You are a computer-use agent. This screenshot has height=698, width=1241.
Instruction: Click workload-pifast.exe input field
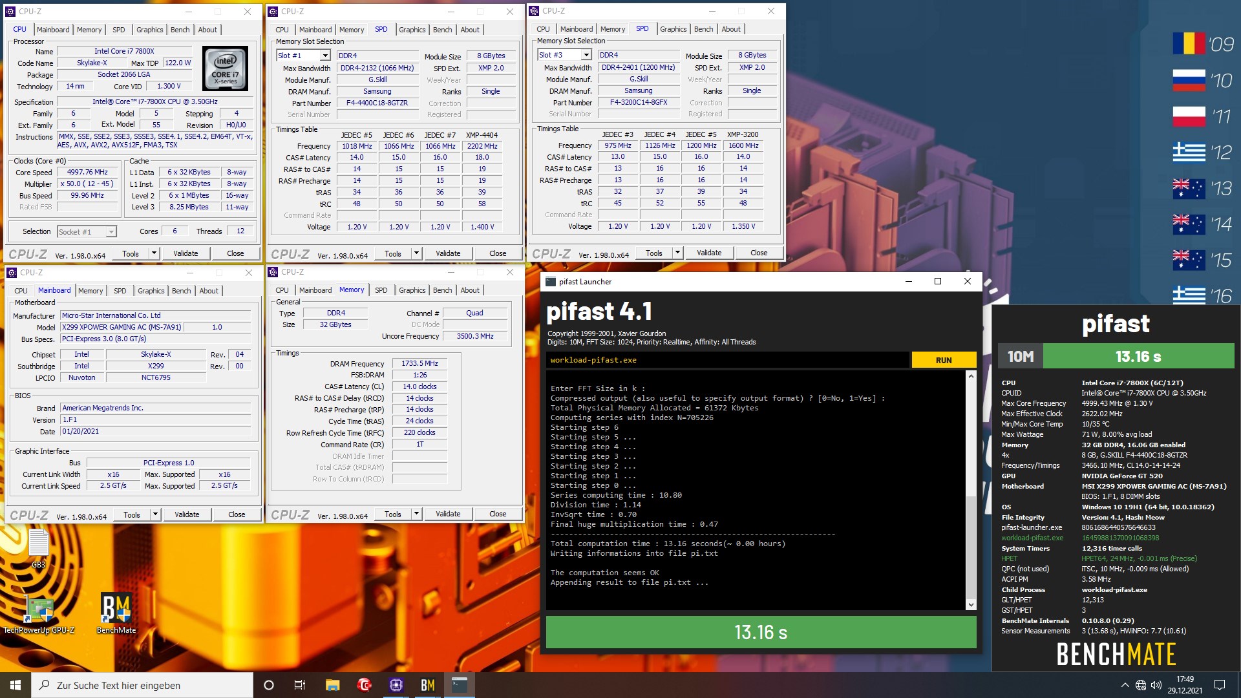(728, 360)
